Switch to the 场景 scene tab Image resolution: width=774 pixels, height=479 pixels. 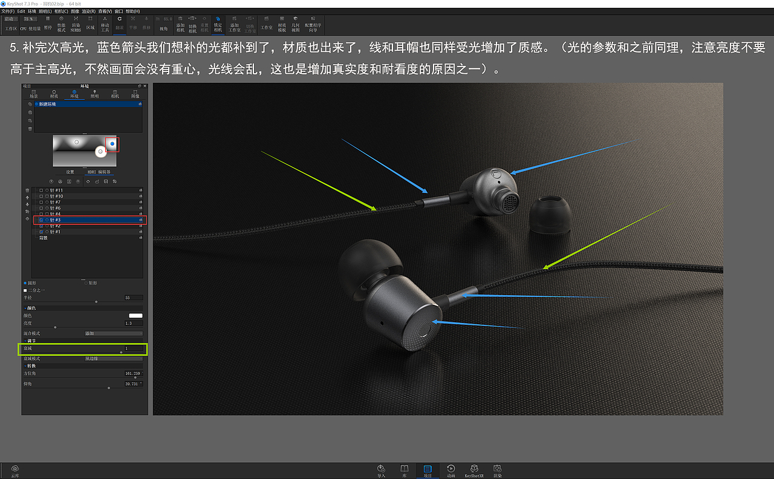pyautogui.click(x=34, y=93)
